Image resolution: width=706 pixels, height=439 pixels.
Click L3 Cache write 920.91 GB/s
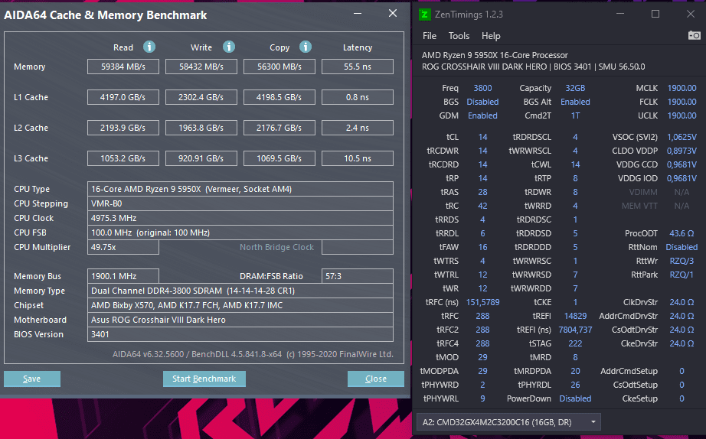201,158
